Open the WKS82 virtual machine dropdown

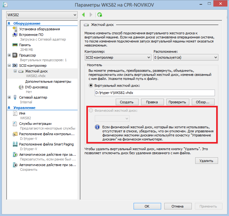click(x=42, y=15)
